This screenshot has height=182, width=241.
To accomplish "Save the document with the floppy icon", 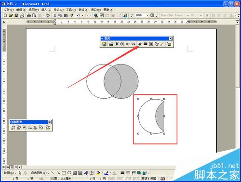I will [16, 15].
